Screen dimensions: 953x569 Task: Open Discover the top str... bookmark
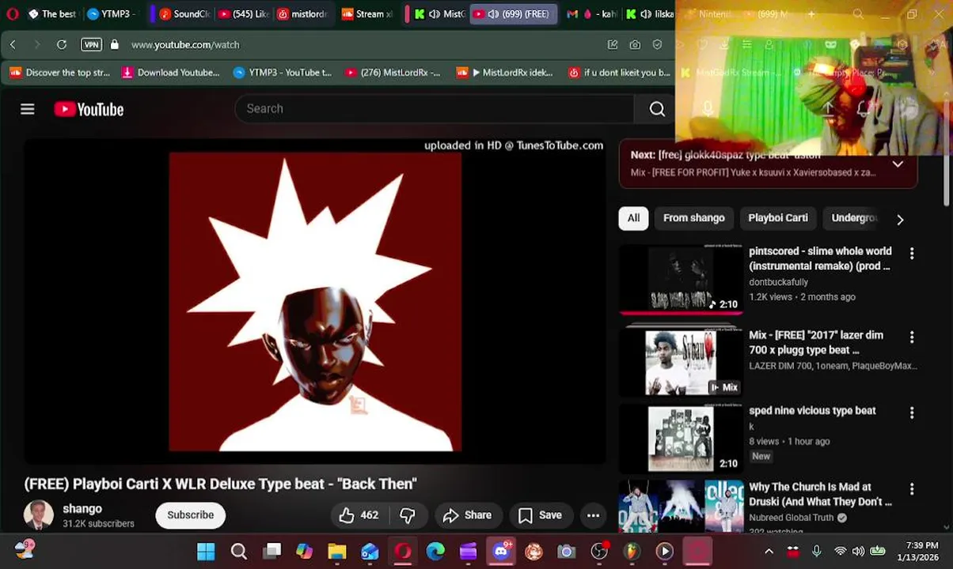[59, 73]
